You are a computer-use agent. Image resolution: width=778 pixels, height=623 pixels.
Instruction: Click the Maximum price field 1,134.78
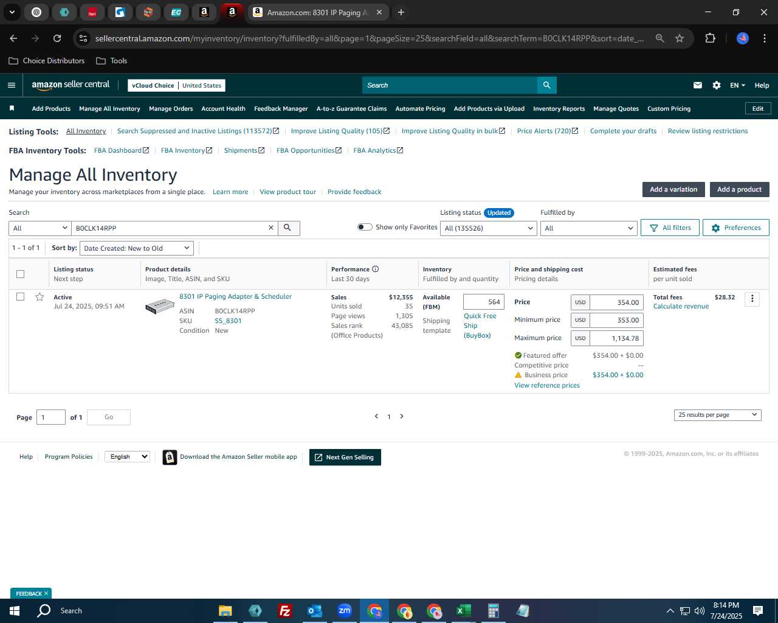coord(616,338)
